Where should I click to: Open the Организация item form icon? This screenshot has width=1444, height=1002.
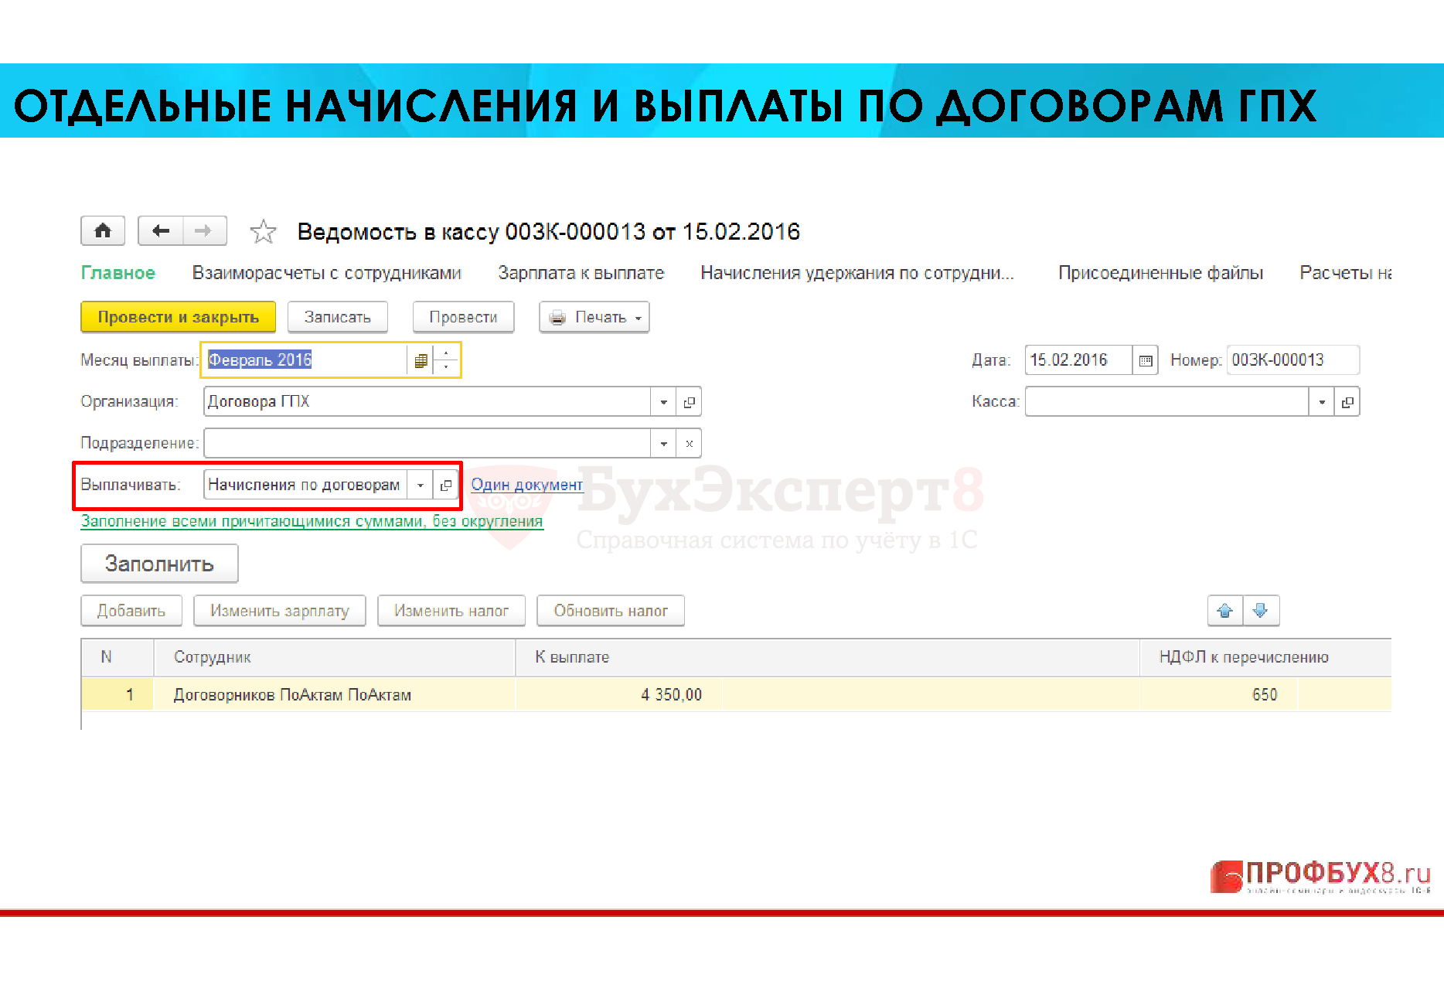689,402
